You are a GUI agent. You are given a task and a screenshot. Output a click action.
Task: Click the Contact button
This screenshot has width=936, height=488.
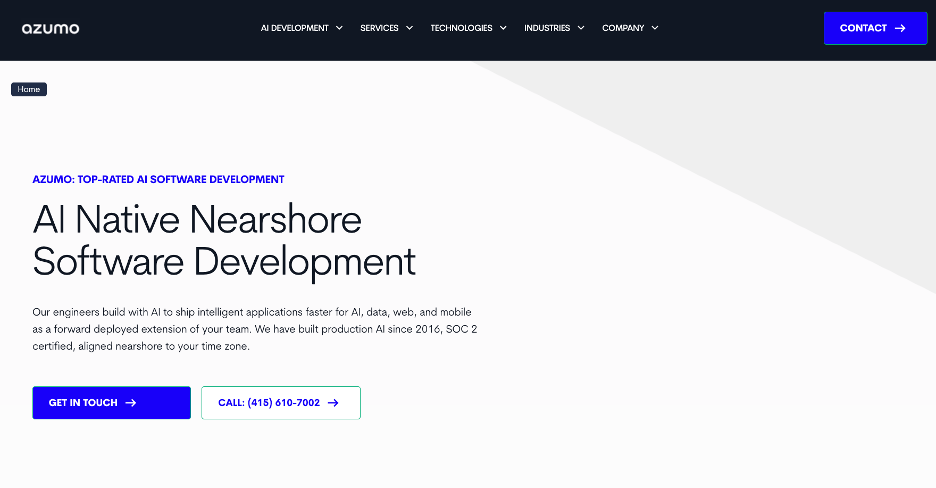[875, 28]
